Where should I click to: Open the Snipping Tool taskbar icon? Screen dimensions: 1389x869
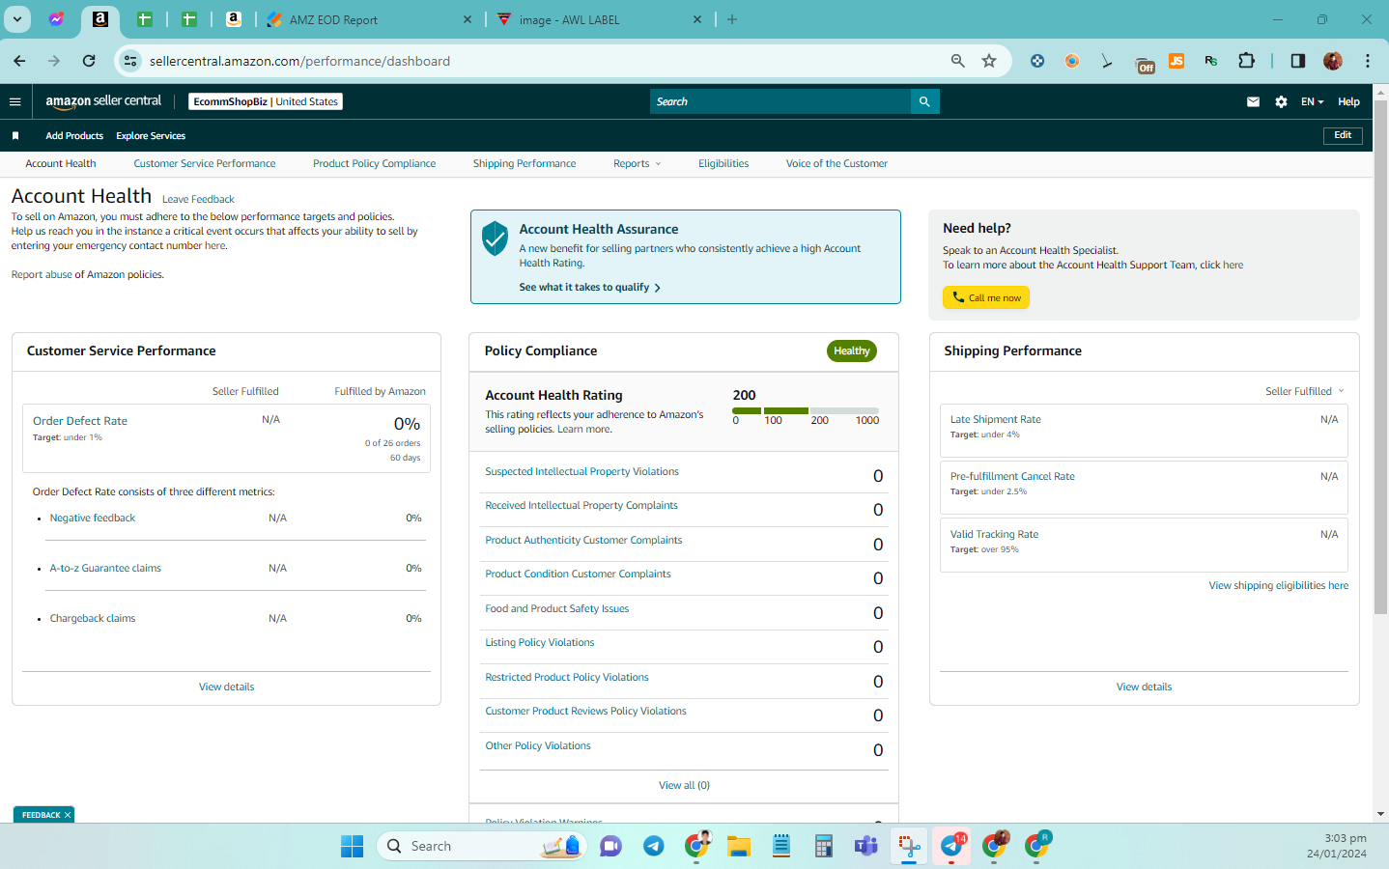click(909, 846)
